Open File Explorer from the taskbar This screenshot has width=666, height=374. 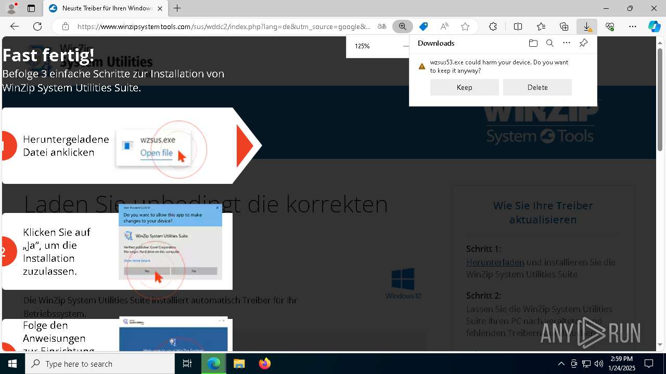point(239,364)
